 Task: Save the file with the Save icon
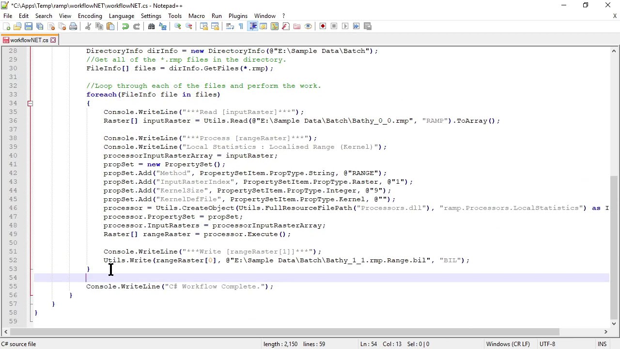click(x=29, y=26)
